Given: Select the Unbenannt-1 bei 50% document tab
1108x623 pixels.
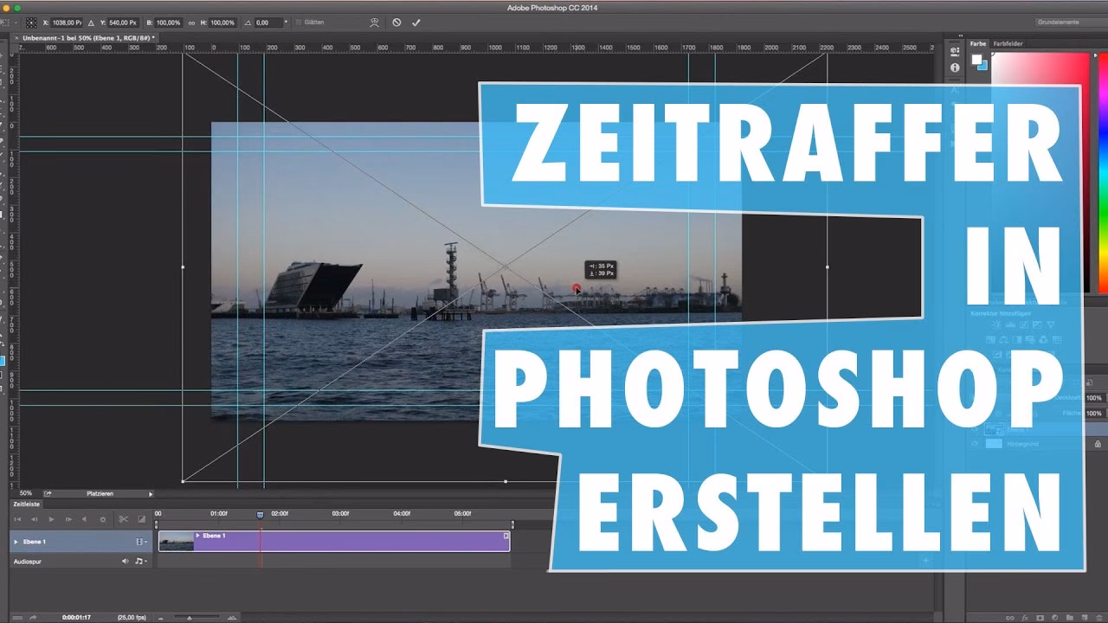Looking at the screenshot, I should pos(88,38).
